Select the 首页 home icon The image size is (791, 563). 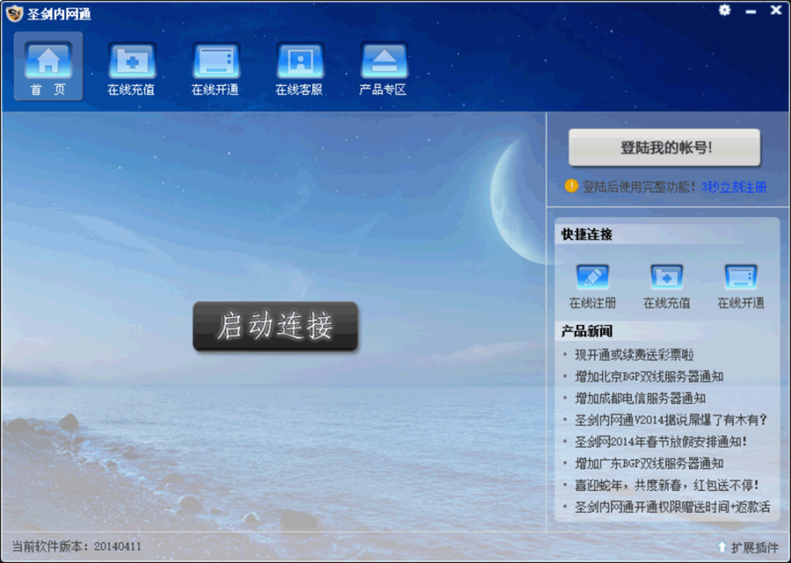click(x=47, y=66)
